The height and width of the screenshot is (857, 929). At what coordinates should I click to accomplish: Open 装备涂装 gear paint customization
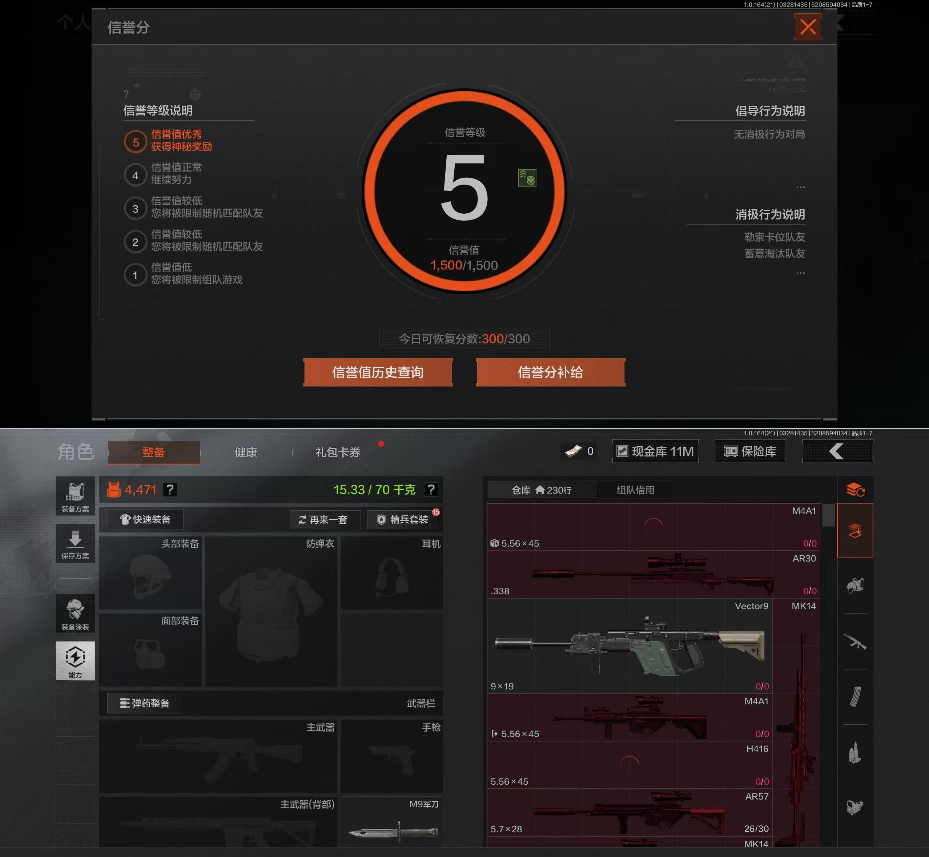[x=75, y=613]
